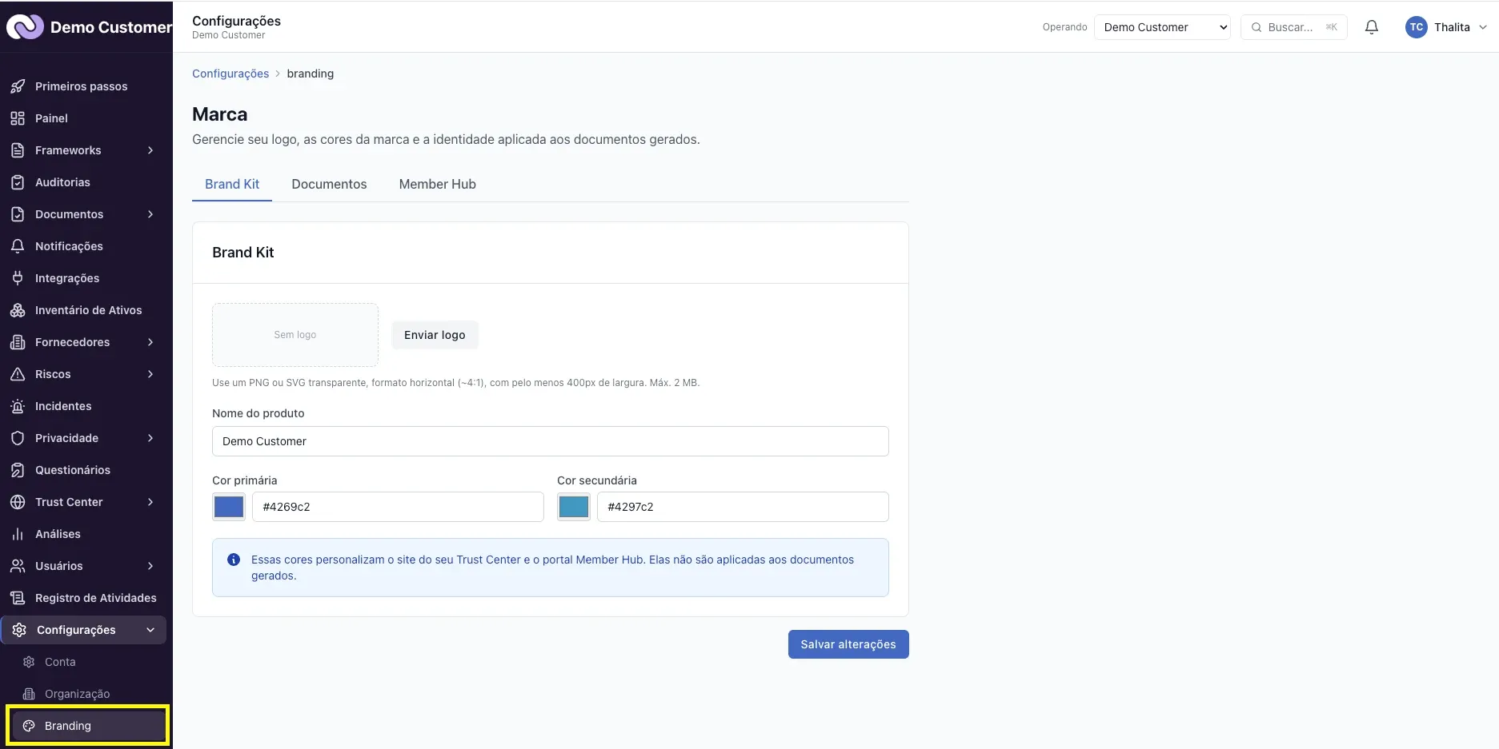Open the Inventário de Ativos icon

coord(18,310)
